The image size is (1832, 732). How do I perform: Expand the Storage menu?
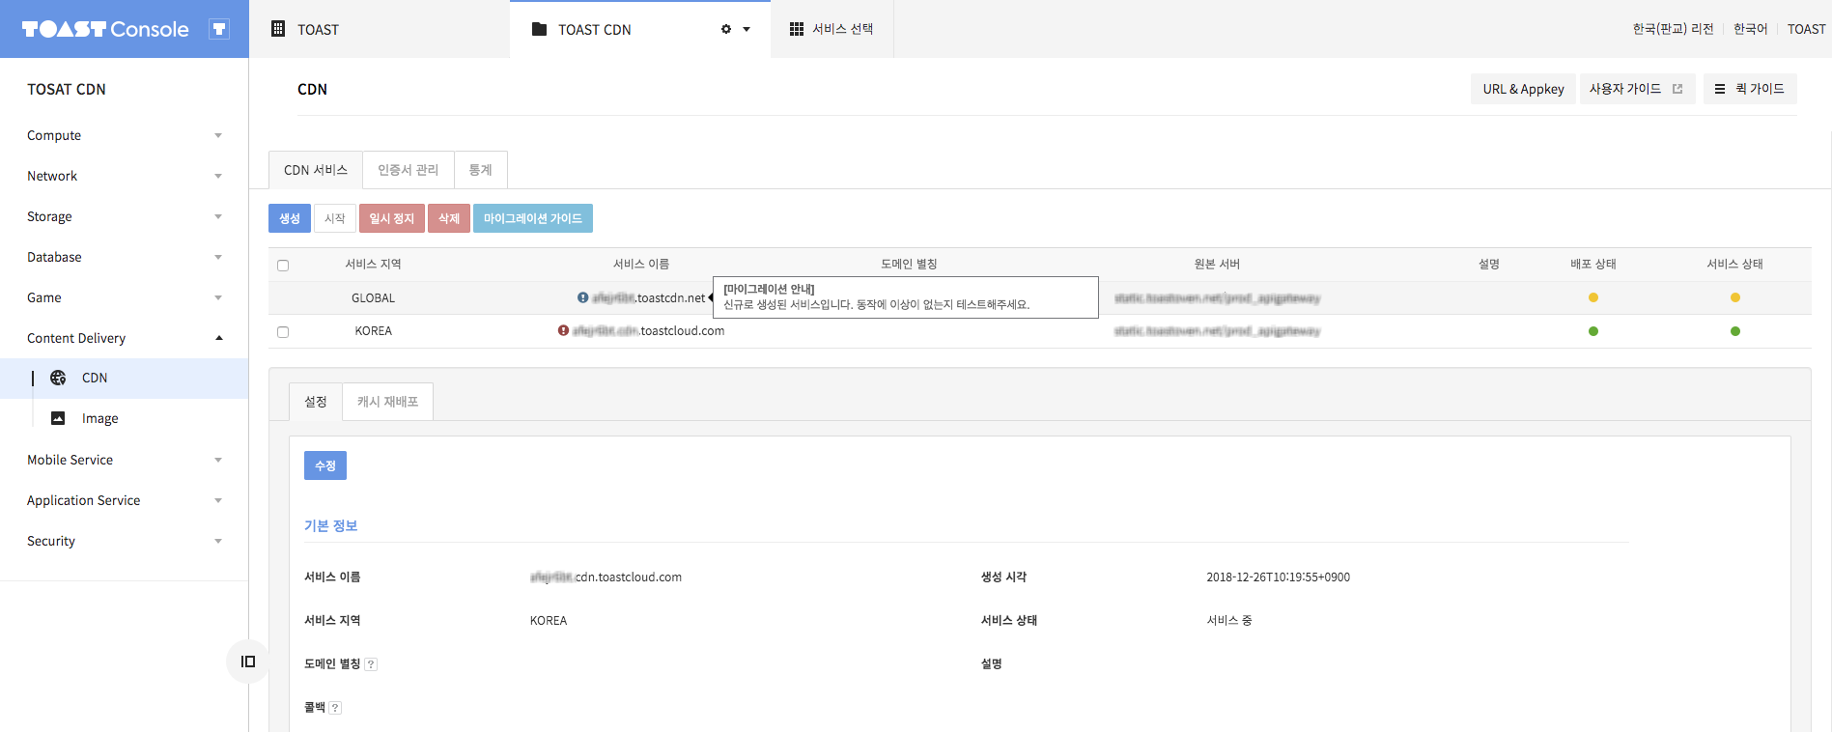point(124,216)
